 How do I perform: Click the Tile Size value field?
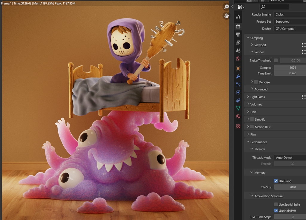pyautogui.click(x=292, y=187)
